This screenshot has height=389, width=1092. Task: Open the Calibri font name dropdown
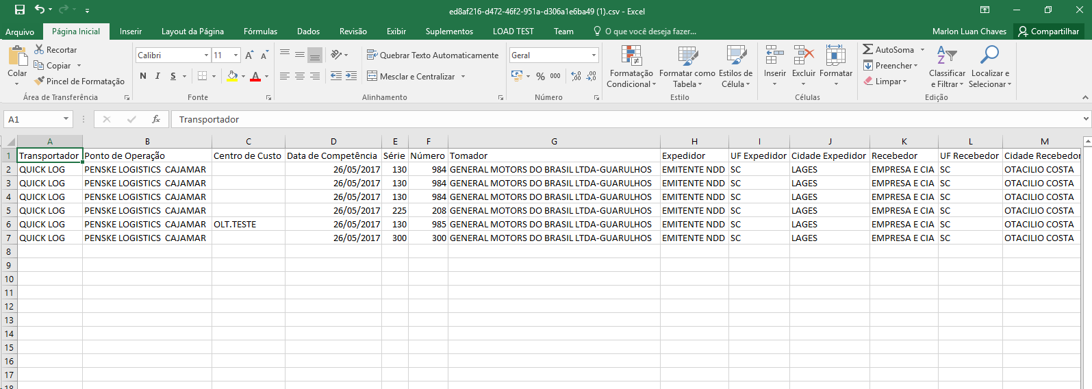[x=206, y=55]
